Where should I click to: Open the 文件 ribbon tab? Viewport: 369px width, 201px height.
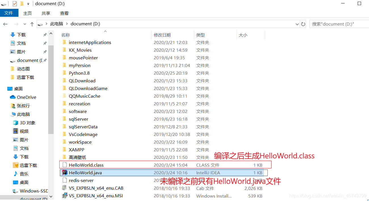[x=9, y=13]
